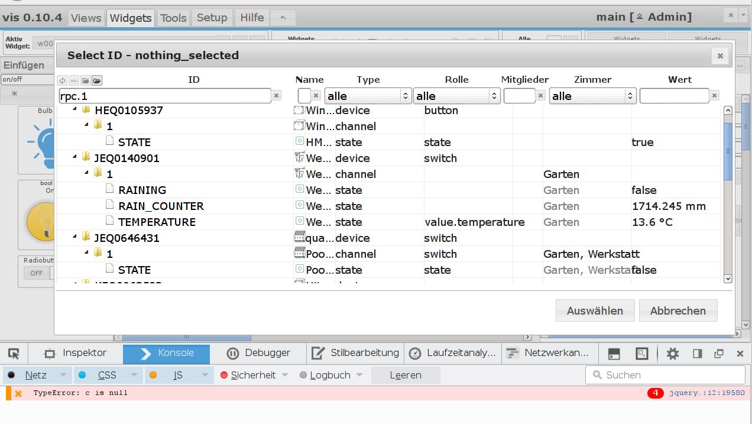Click the Auswählen button

[x=595, y=310]
